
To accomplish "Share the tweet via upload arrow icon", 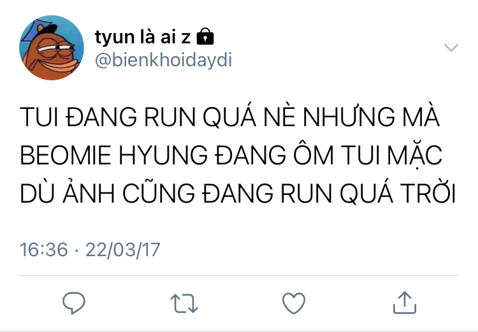I will coord(405,303).
